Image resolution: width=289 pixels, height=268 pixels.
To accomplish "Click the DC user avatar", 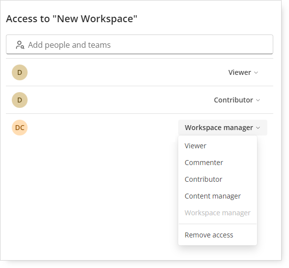I will pos(20,128).
